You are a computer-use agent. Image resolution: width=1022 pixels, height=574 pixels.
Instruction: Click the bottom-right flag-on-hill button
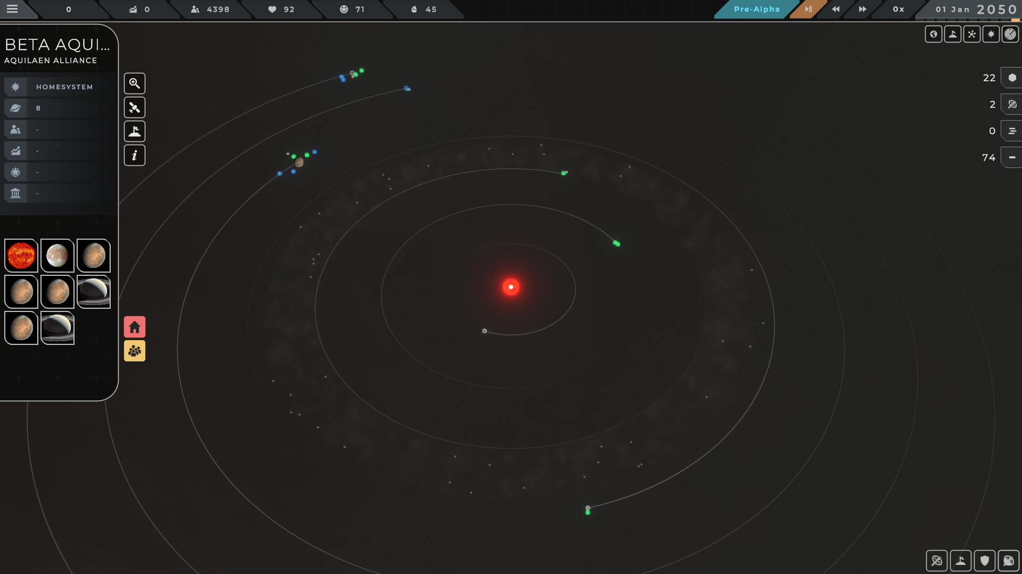961,561
